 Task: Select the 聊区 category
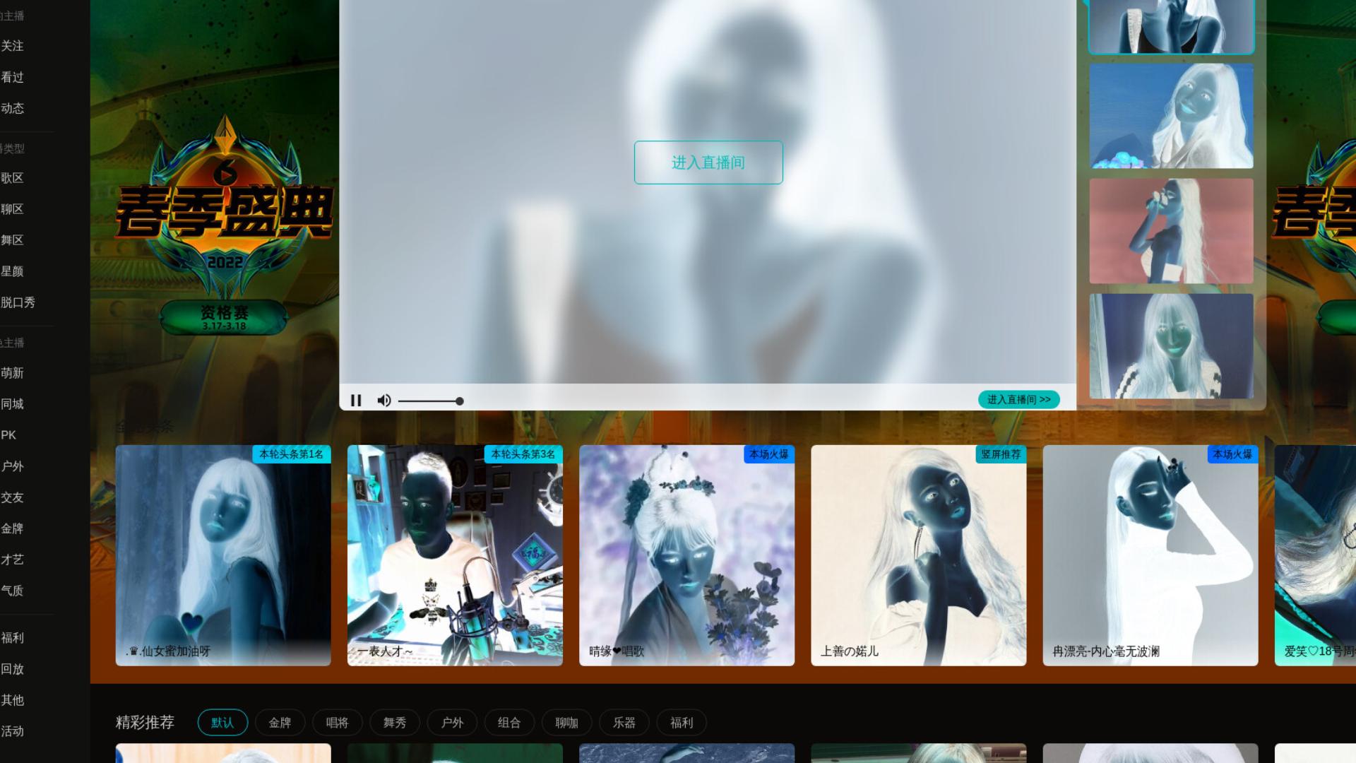[x=12, y=209]
